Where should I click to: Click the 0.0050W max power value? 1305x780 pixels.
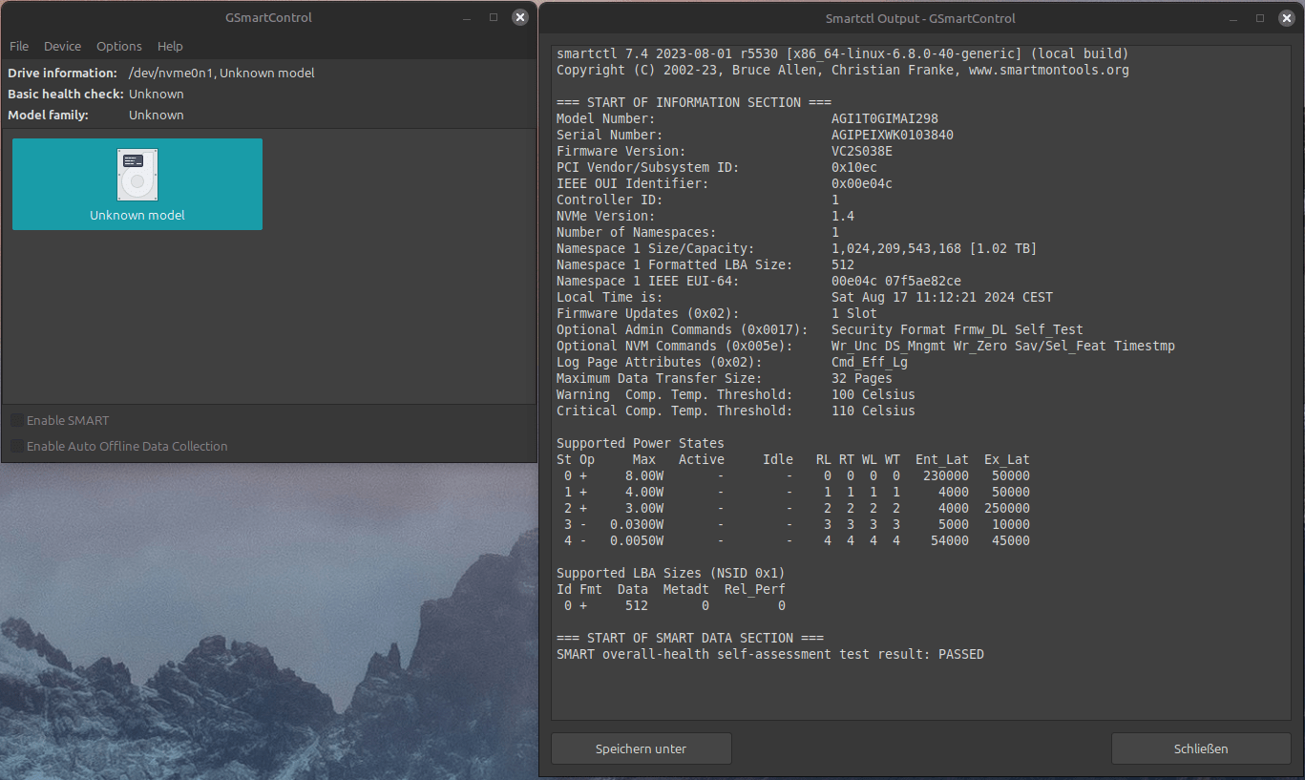click(x=637, y=540)
